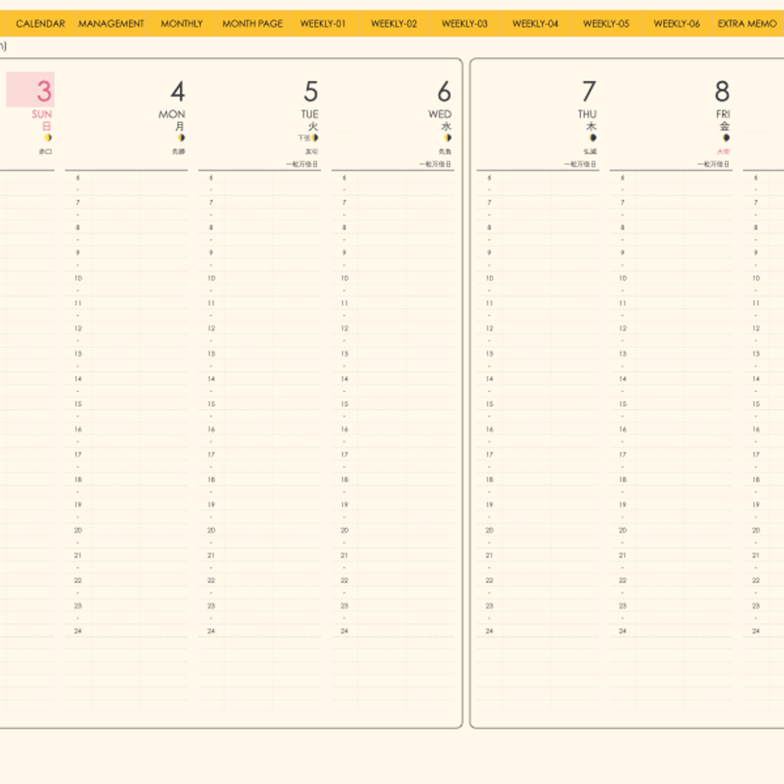This screenshot has height=784, width=784.
Task: Select the WEEKLY-01 tab
Action: pyautogui.click(x=323, y=24)
